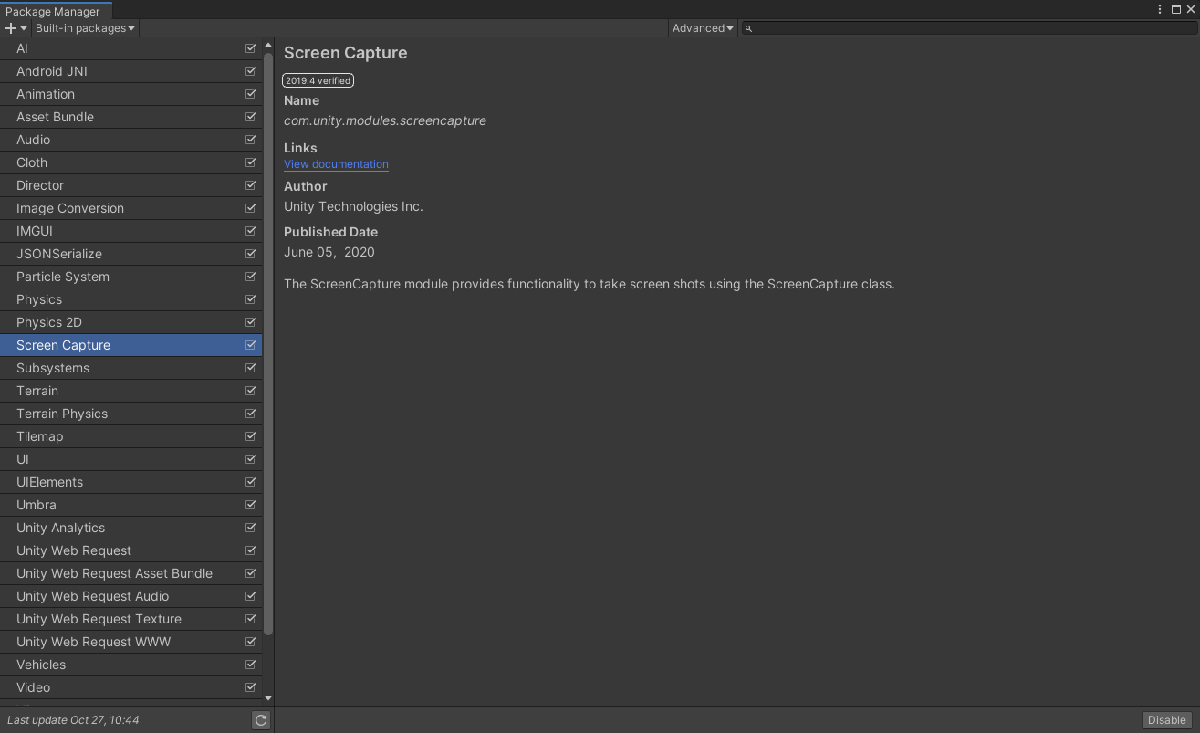Toggle the Terrain package checkbox
The height and width of the screenshot is (733, 1200).
(x=250, y=390)
